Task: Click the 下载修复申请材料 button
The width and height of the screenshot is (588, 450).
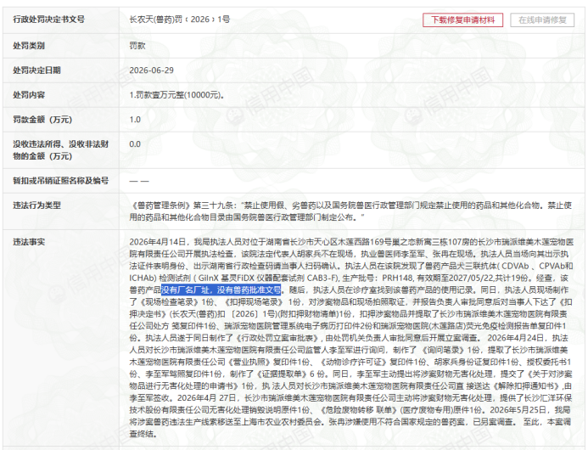Action: pyautogui.click(x=462, y=20)
